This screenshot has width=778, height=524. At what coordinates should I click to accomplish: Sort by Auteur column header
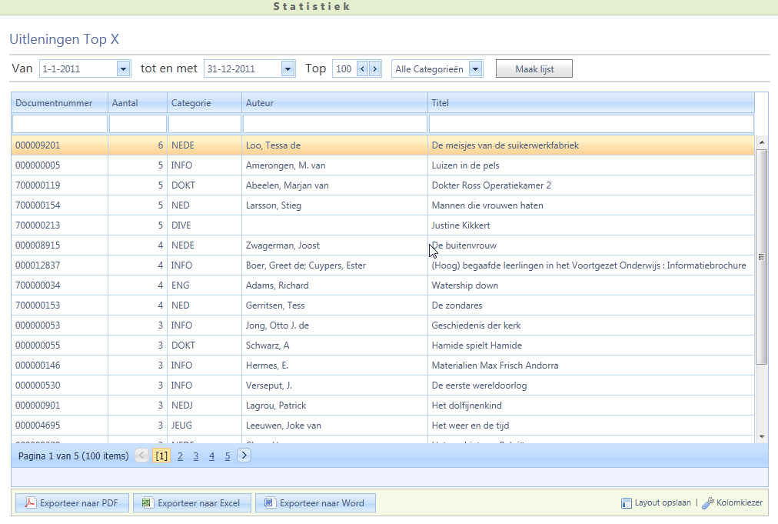click(334, 103)
